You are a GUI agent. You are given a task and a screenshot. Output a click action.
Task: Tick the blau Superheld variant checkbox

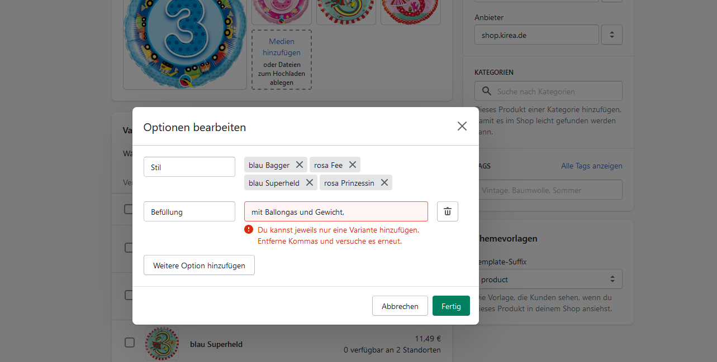[x=130, y=342]
